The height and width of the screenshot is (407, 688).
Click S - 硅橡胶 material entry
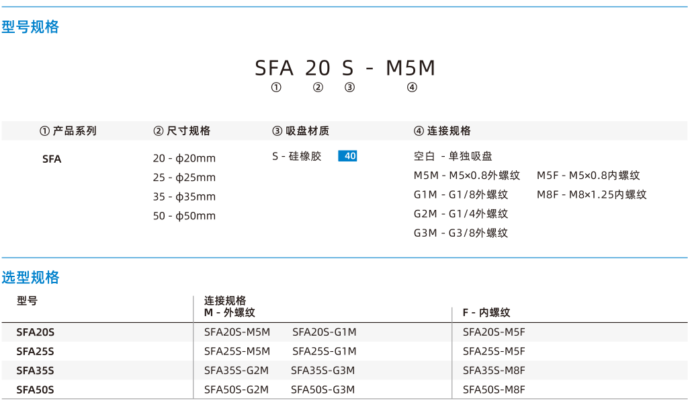tap(296, 156)
